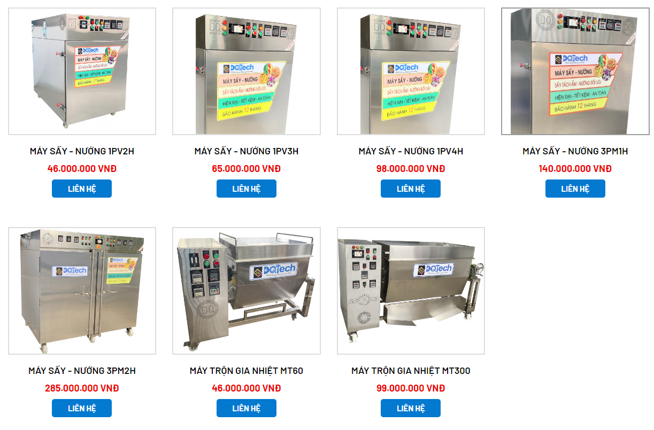This screenshot has width=654, height=430.
Task: Select the 285.000.000 VNĐ price text
Action: 82,388
